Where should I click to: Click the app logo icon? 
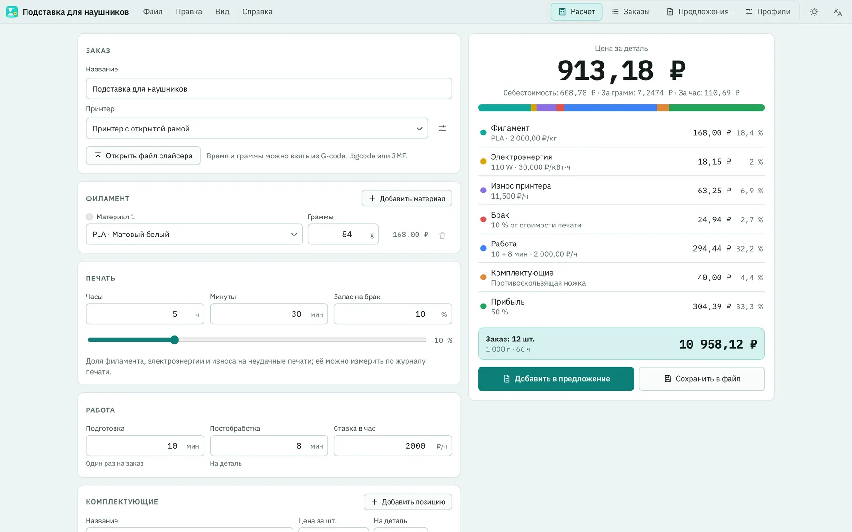pos(12,12)
